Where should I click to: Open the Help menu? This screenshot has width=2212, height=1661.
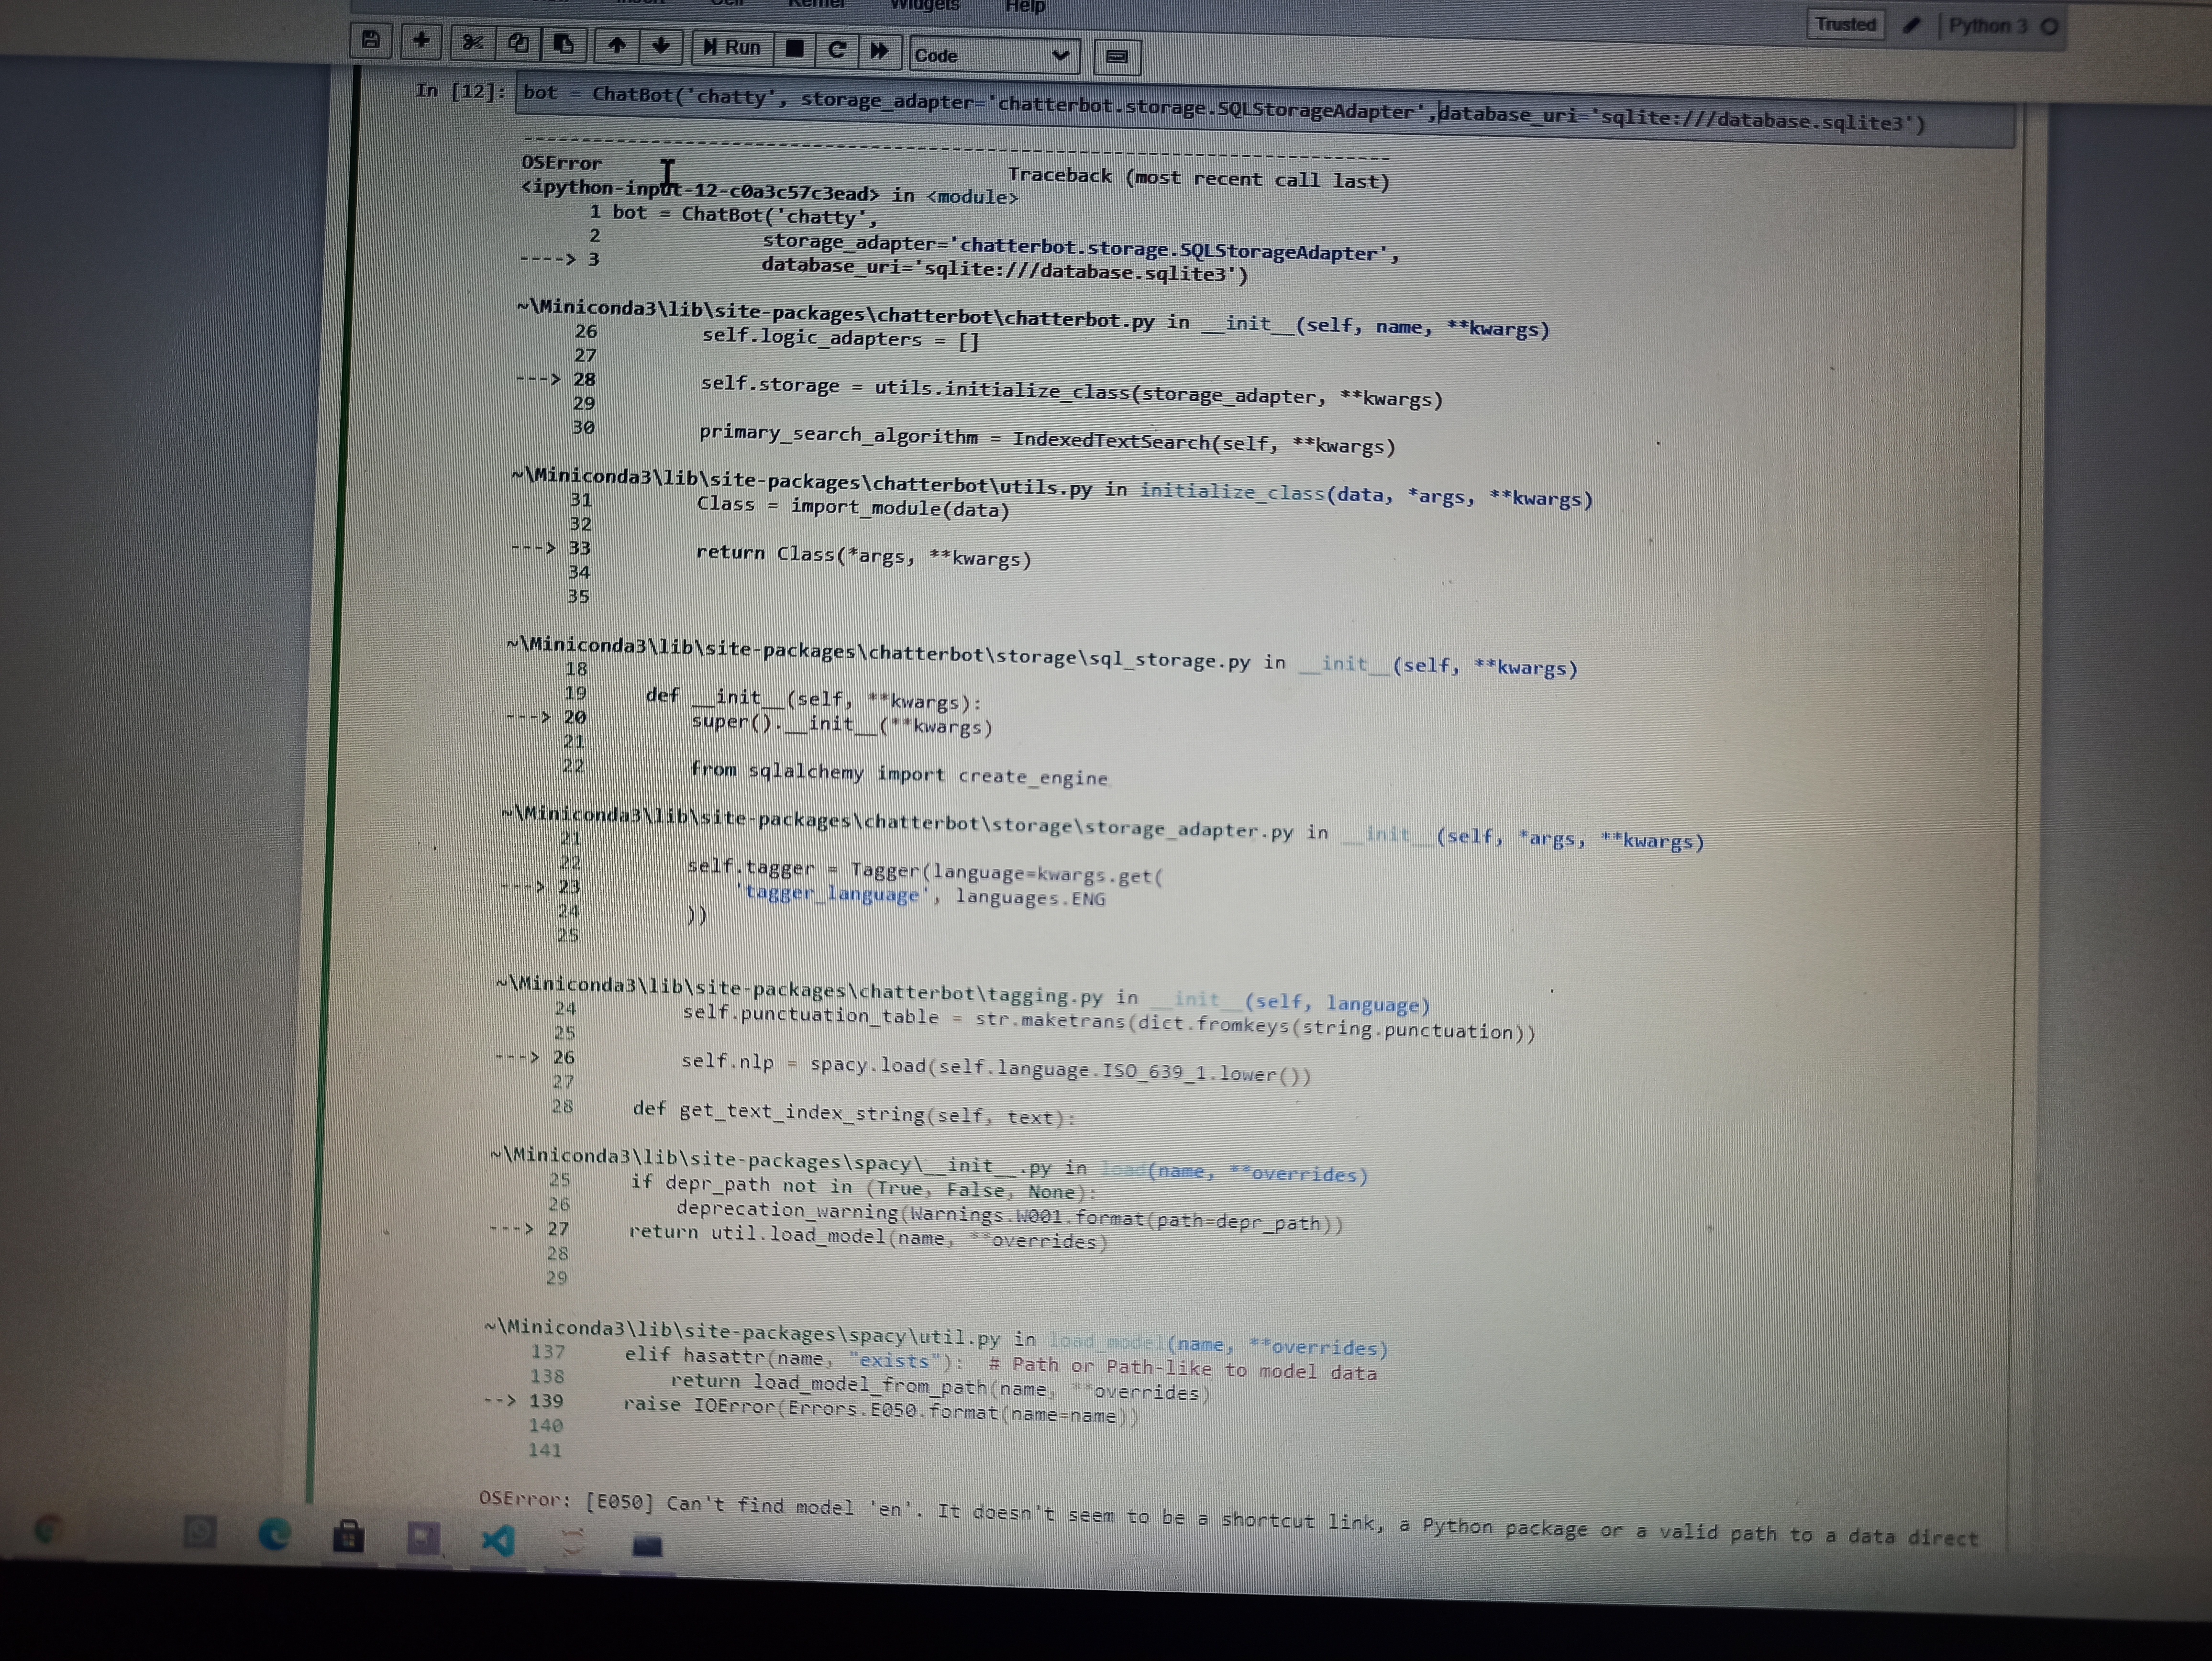pyautogui.click(x=1025, y=6)
